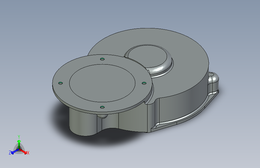Select the right screw hole on the round flange
Viewport: 260px width, 168px height.
[x=144, y=83]
